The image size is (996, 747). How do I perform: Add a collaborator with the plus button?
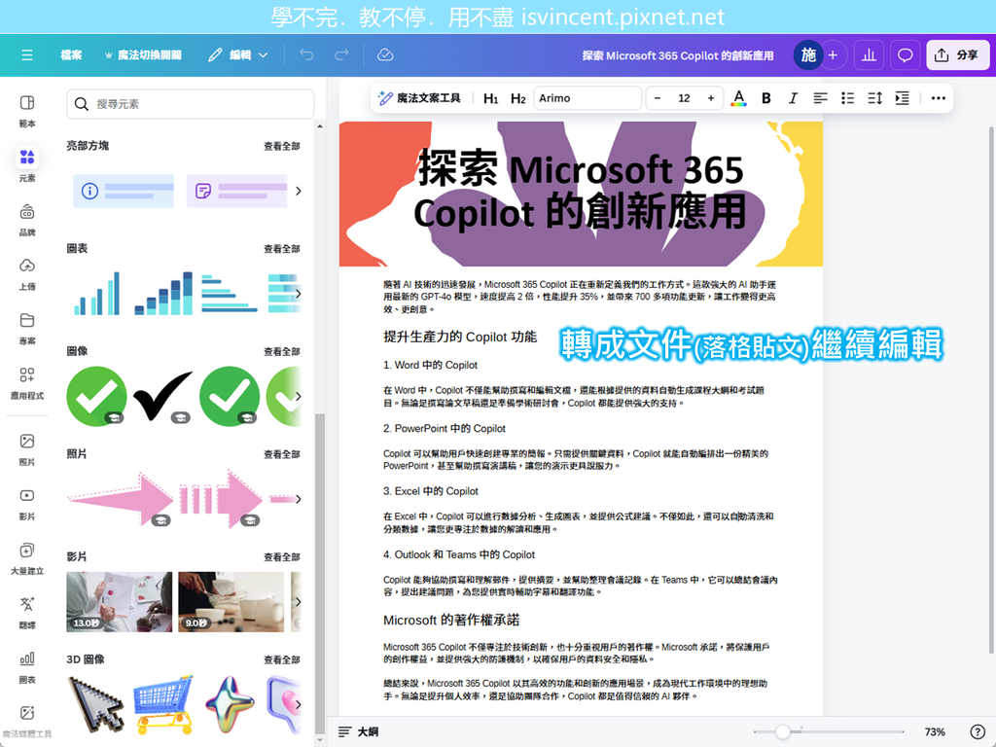pos(833,55)
